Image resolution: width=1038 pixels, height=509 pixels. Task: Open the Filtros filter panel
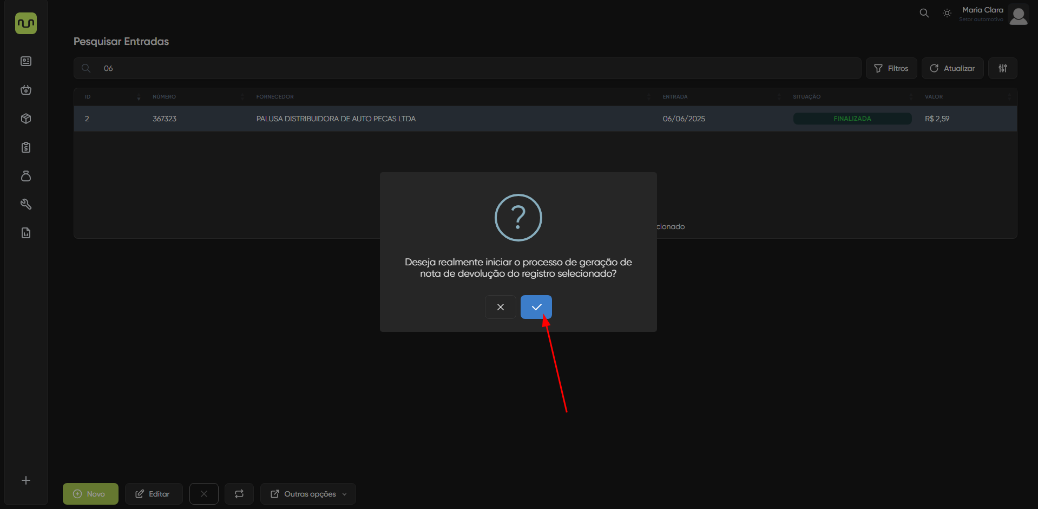point(891,68)
